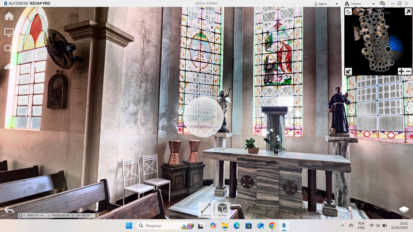413x232 pixels.
Task: Click the undo back arrow
Action: tap(9, 210)
